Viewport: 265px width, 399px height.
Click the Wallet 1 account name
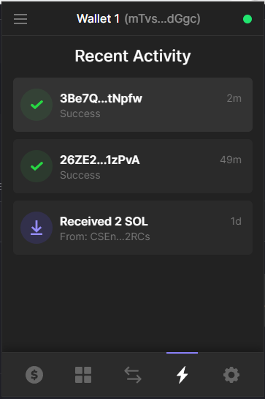click(98, 19)
